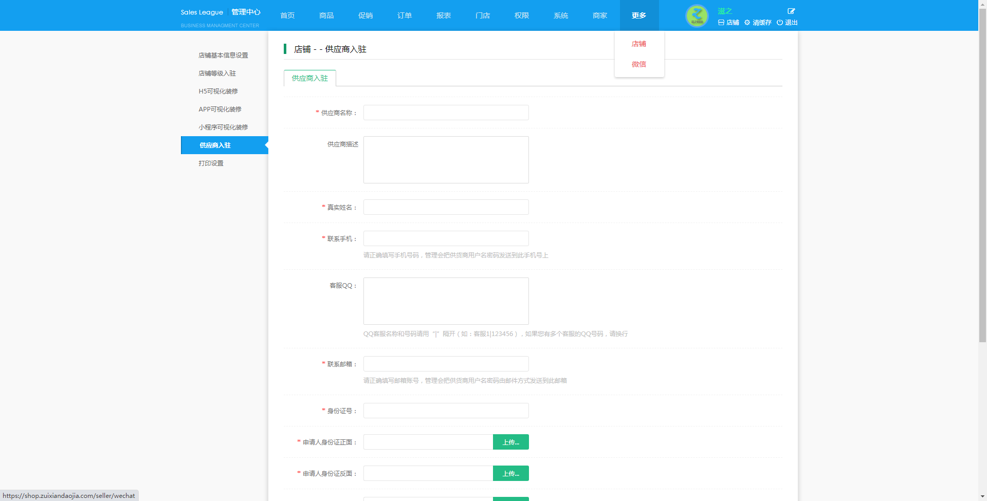987x501 pixels.
Task: Select highlighted 供应商入驻 sidebar item
Action: coord(225,145)
